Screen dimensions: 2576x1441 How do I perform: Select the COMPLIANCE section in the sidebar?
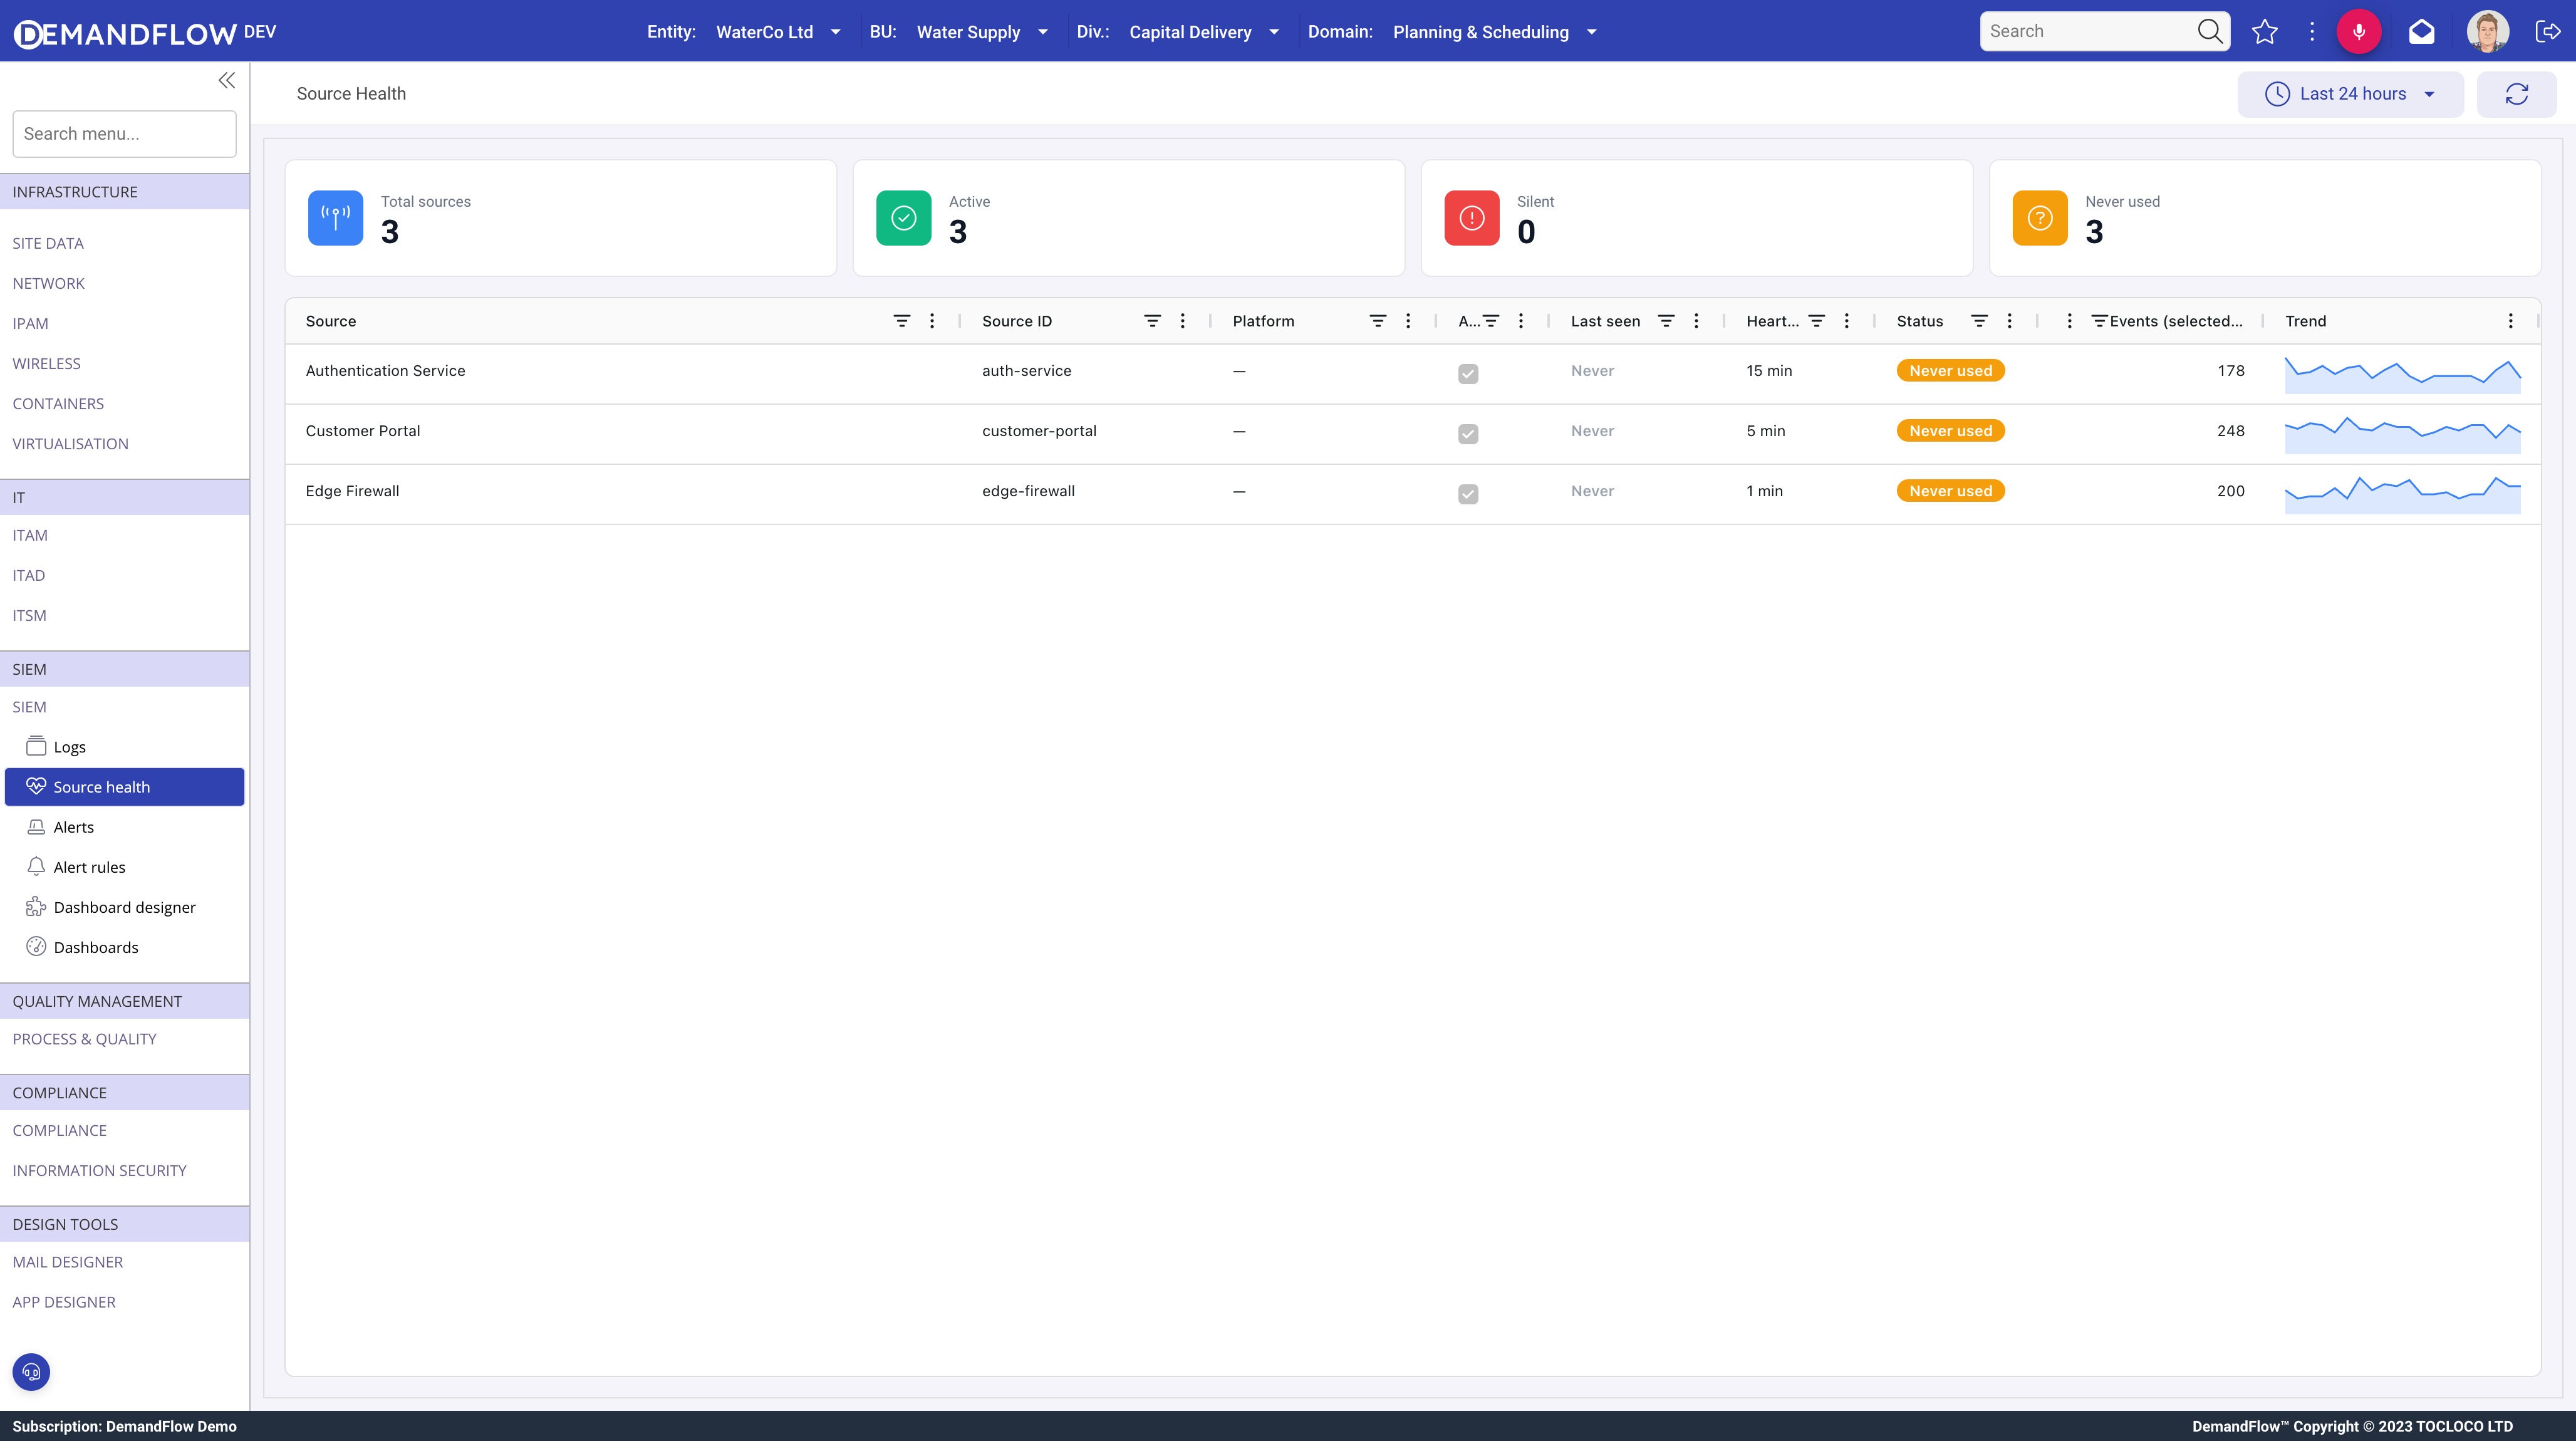[60, 1092]
